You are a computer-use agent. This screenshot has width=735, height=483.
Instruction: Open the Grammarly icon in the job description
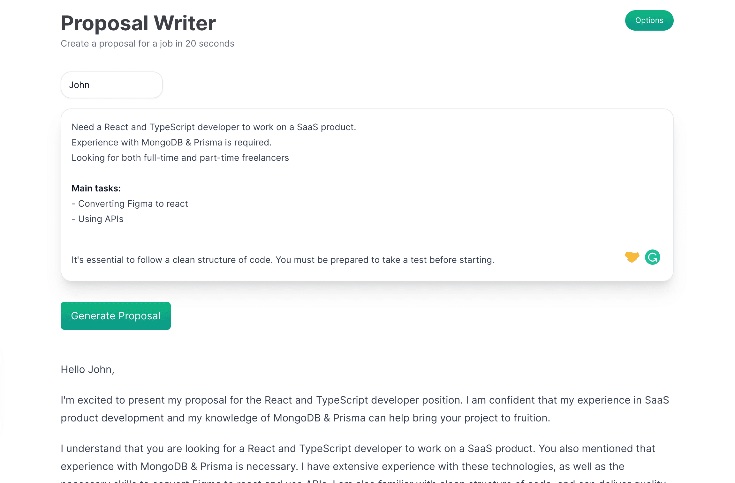tap(652, 257)
